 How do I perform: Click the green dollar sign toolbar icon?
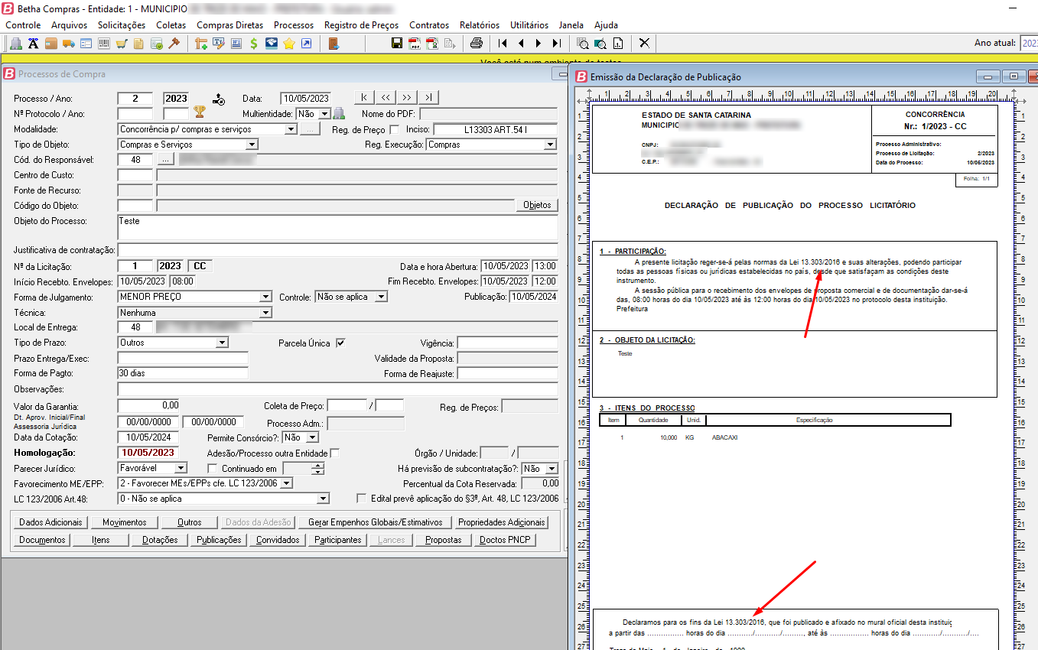[x=254, y=44]
